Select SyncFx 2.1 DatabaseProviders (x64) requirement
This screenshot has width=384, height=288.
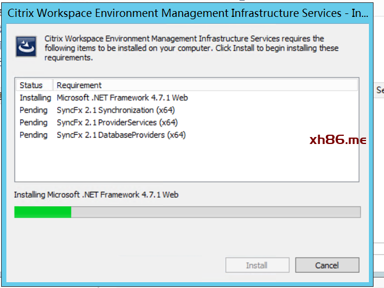[x=121, y=135]
